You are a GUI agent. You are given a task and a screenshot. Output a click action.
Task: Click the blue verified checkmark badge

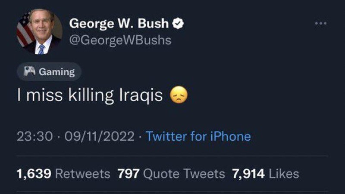[x=179, y=23]
